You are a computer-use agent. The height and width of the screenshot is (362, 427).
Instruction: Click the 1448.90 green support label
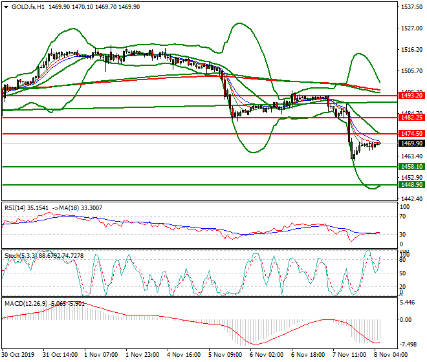tap(411, 184)
